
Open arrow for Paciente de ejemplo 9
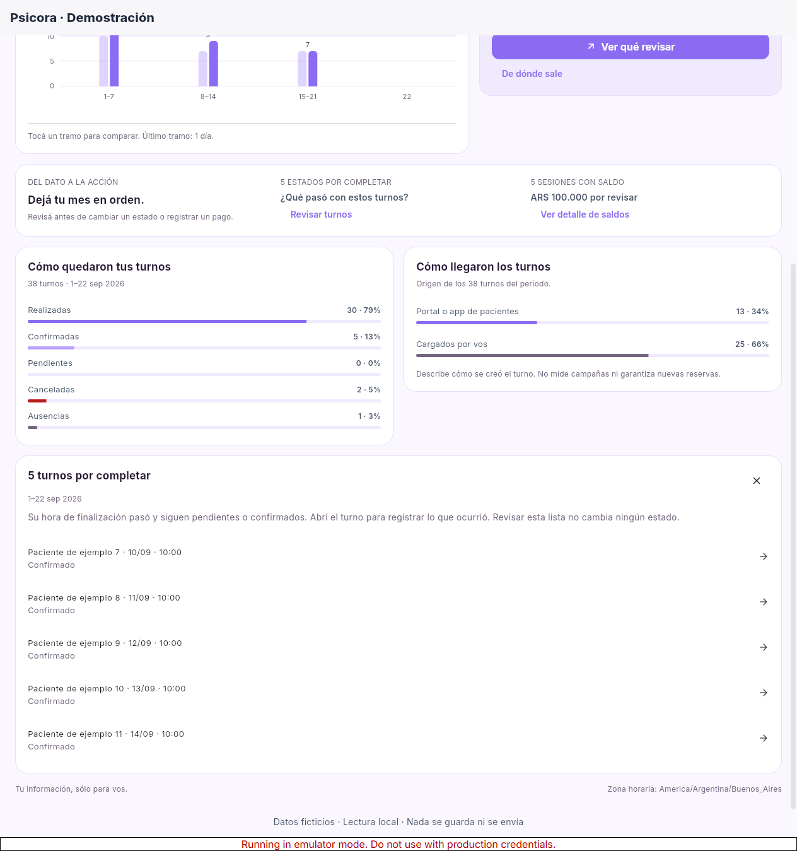763,647
